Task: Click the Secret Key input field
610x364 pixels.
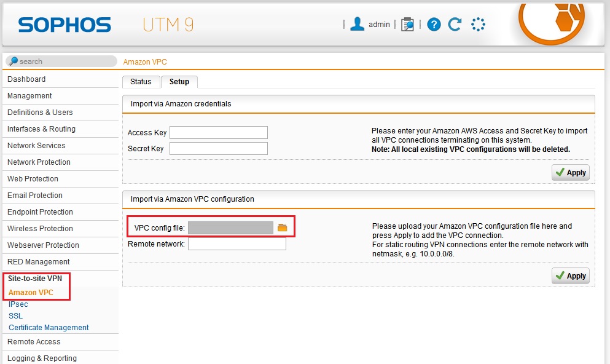Action: [x=219, y=148]
